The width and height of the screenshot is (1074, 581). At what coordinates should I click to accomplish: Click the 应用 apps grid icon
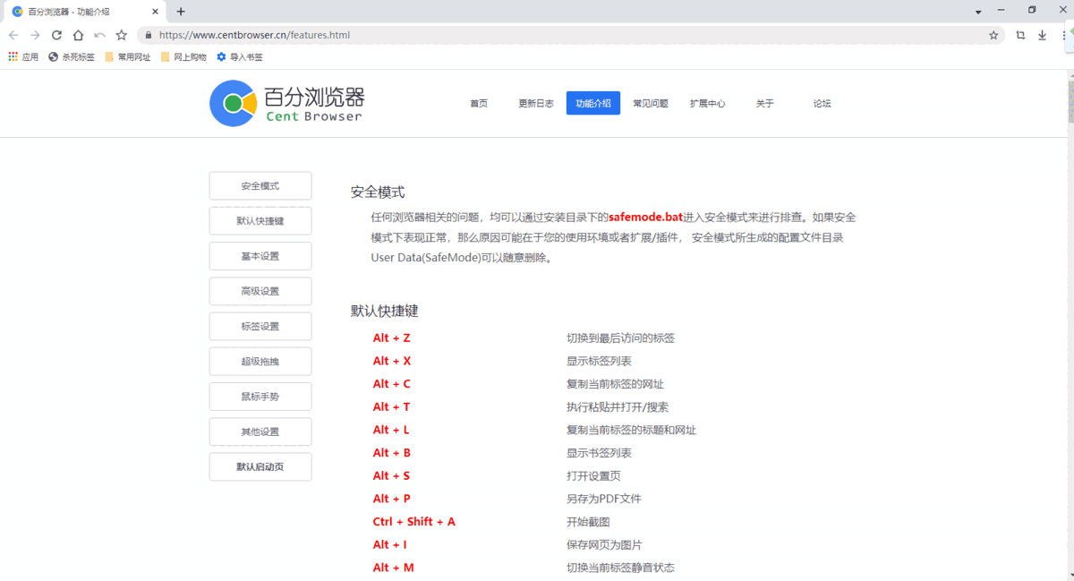15,56
